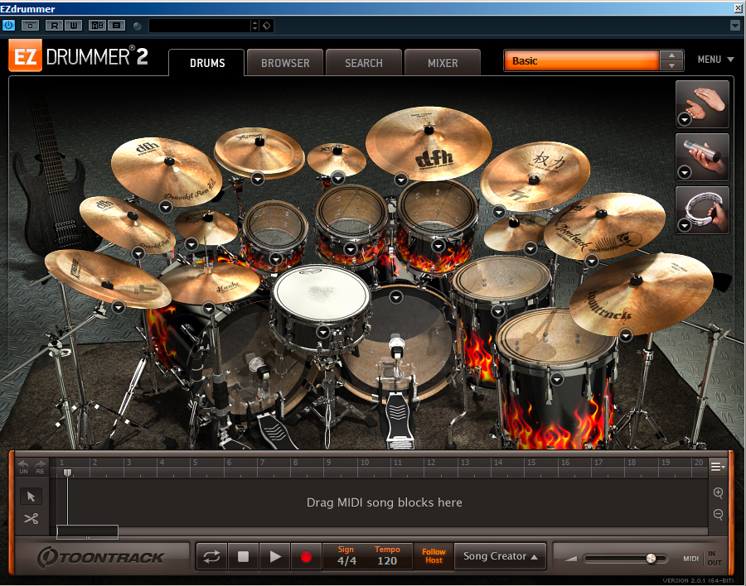Click the EZdrummer 2 logo
This screenshot has width=746, height=586.
[x=79, y=56]
